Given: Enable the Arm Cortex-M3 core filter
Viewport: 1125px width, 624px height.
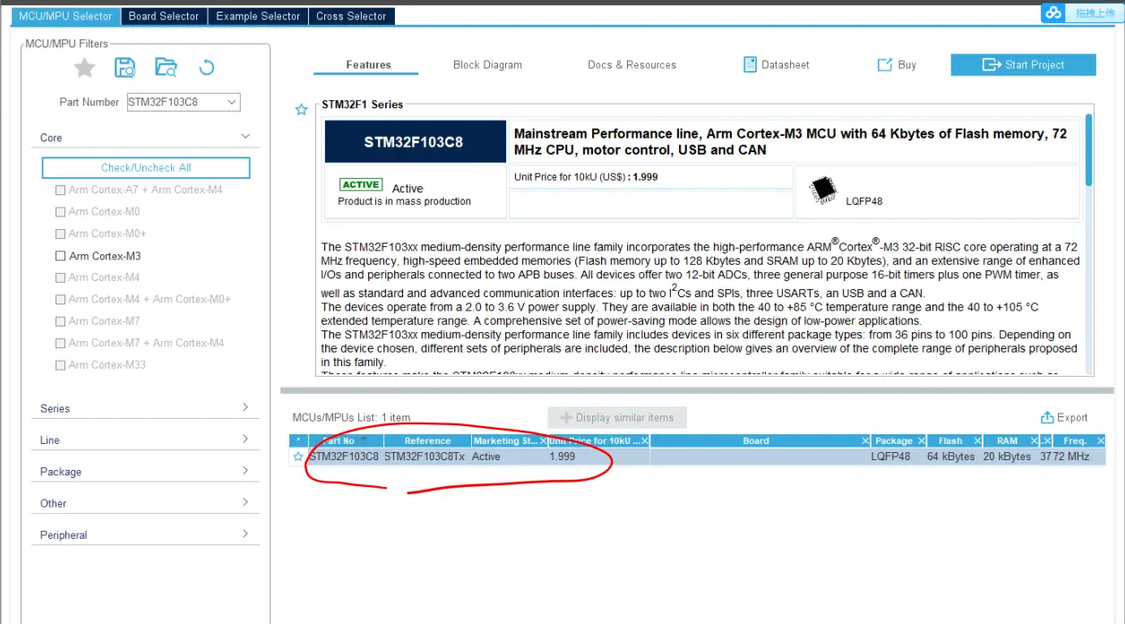Looking at the screenshot, I should [60, 256].
